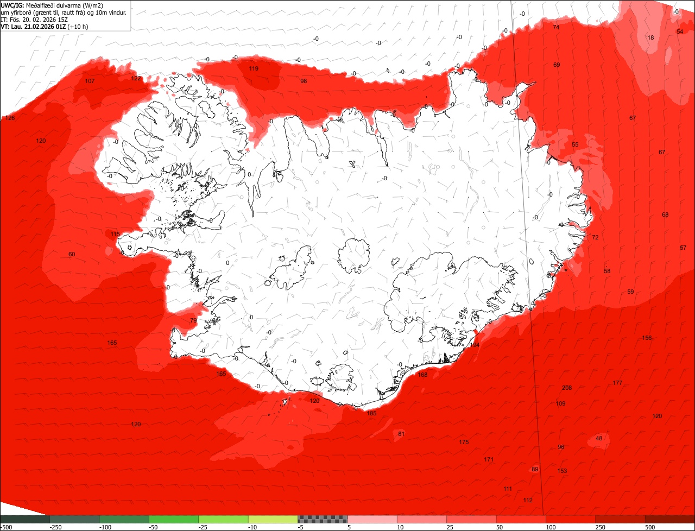The width and height of the screenshot is (695, 531).
Task: Click the map value '112' near the bottom
Action: coord(528,500)
